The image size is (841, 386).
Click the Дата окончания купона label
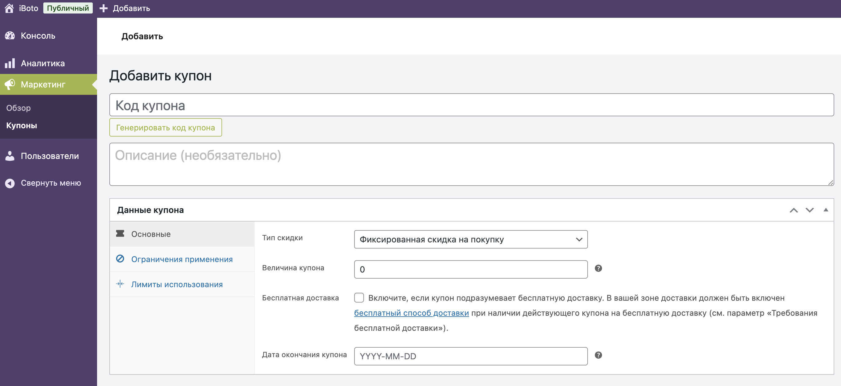coord(304,355)
